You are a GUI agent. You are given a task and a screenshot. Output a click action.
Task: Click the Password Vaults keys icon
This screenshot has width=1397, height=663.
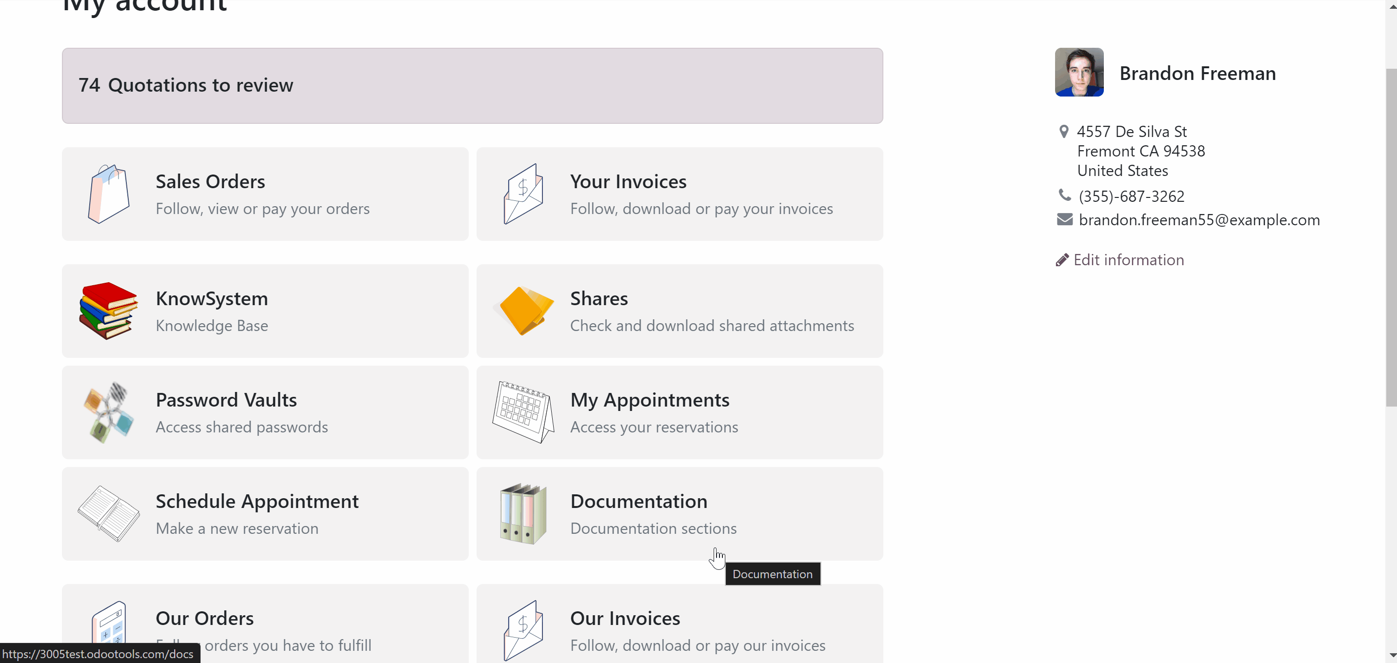[108, 412]
